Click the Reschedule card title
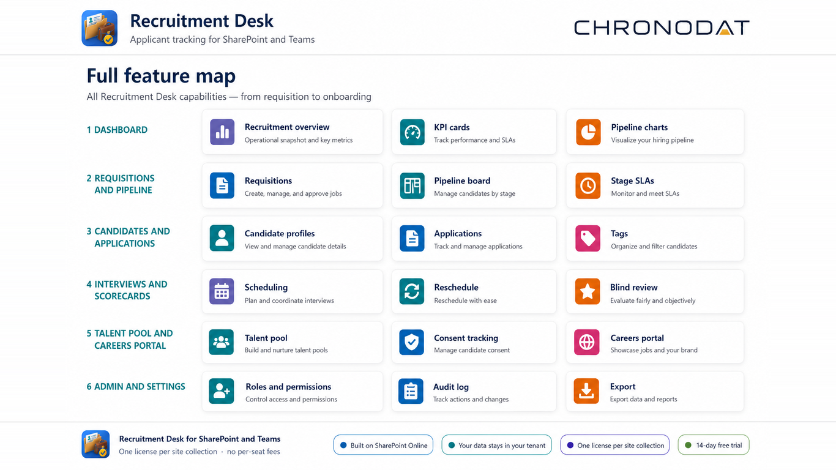This screenshot has width=836, height=470. tap(456, 288)
